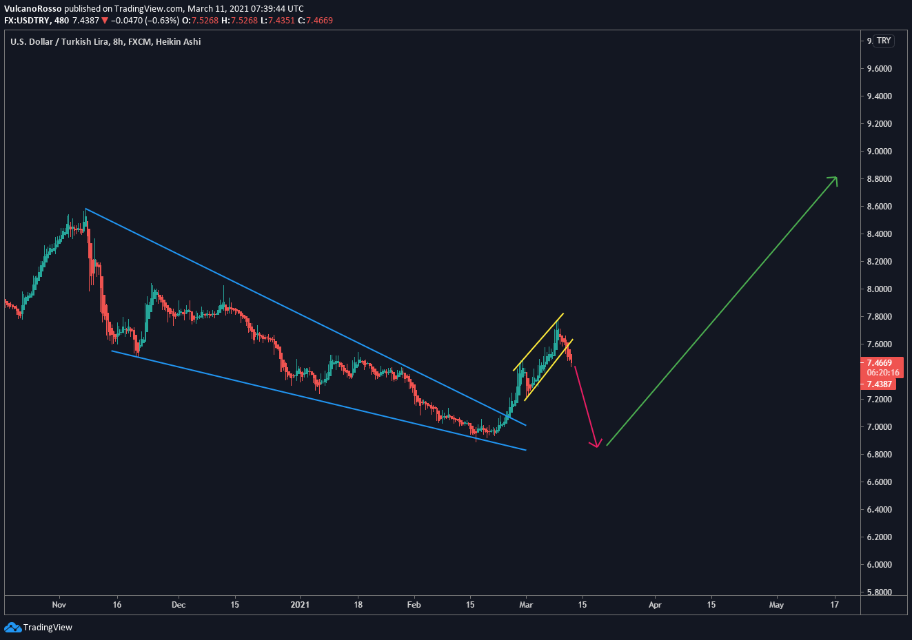Image resolution: width=912 pixels, height=640 pixels.
Task: Click the 5.8000 price axis label
Action: (x=880, y=592)
